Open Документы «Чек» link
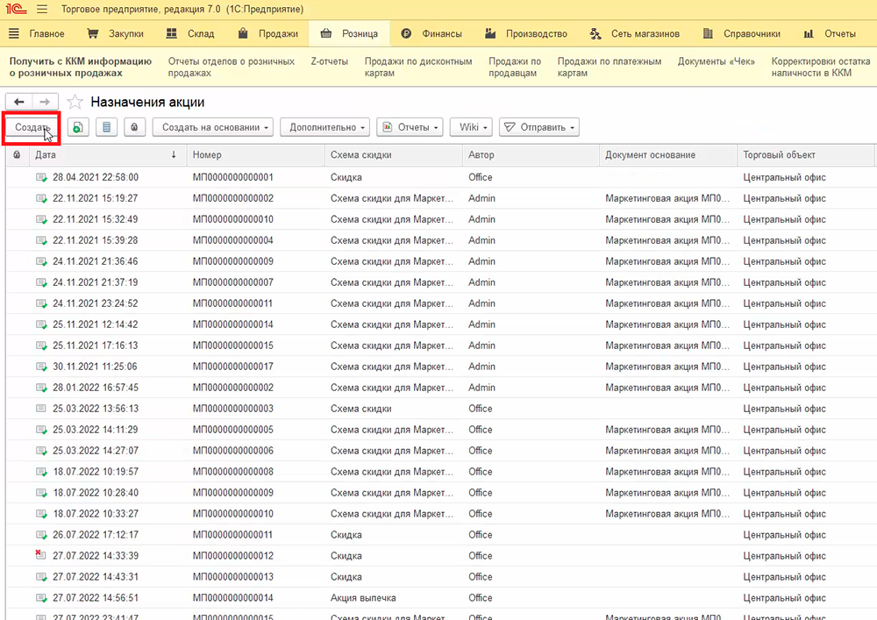The height and width of the screenshot is (620, 877). click(x=716, y=61)
